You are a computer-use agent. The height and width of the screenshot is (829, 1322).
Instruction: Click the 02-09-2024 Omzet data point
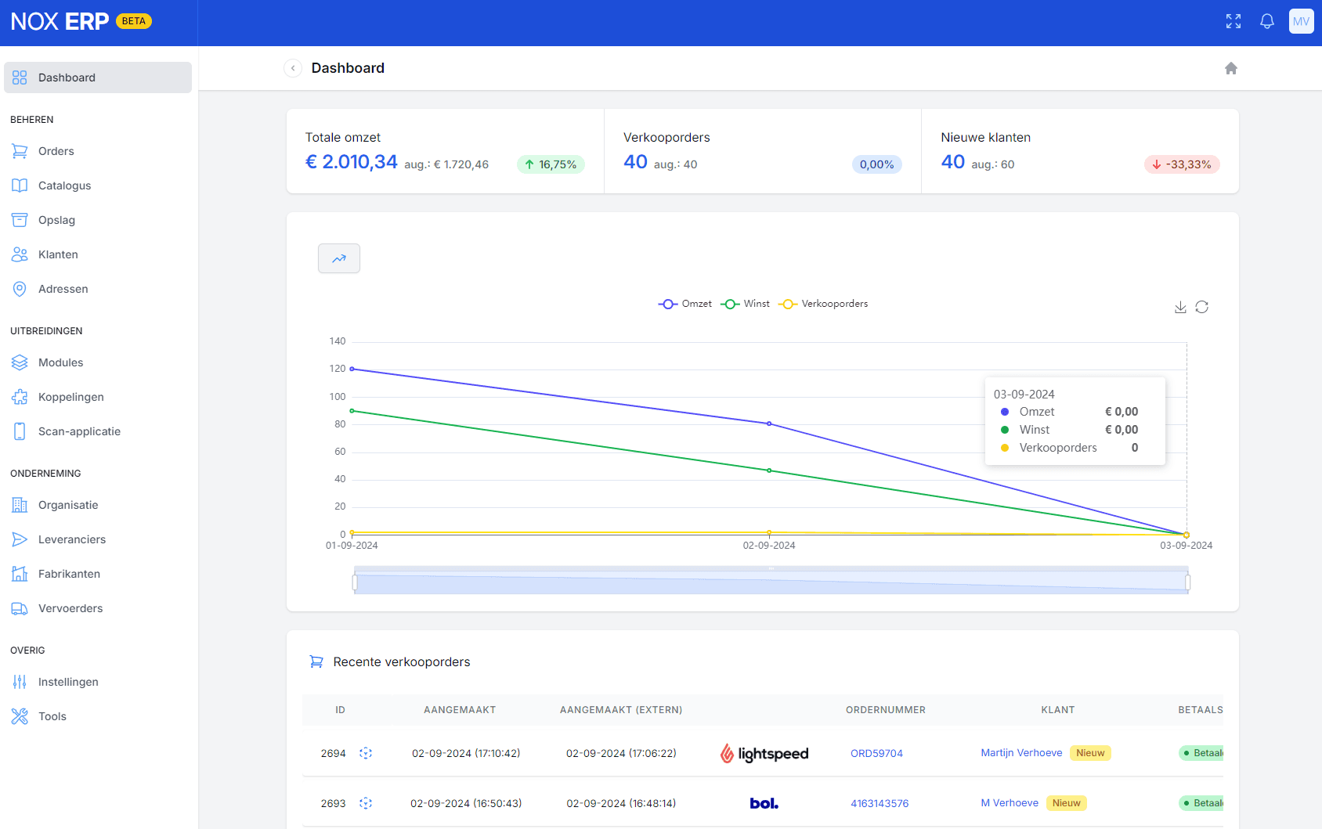click(x=769, y=424)
